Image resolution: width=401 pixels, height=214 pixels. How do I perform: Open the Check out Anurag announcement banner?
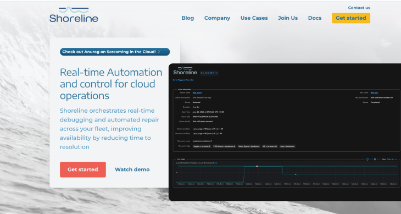coord(115,52)
